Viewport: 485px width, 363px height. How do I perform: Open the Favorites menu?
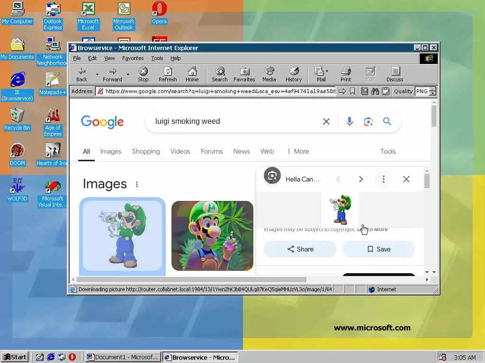(133, 58)
